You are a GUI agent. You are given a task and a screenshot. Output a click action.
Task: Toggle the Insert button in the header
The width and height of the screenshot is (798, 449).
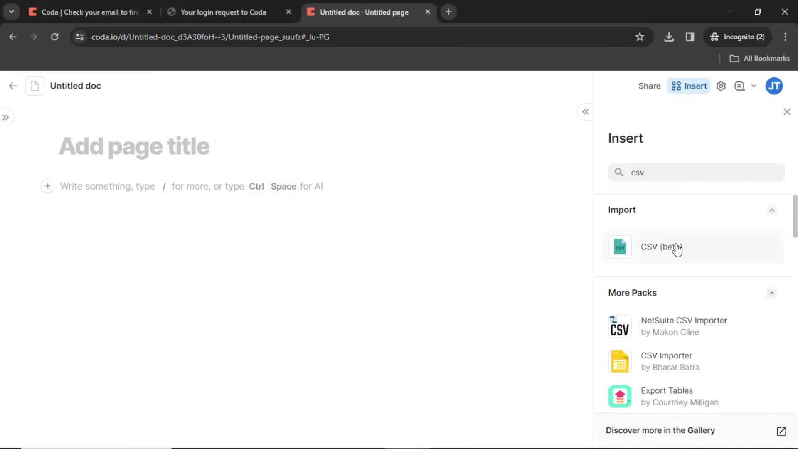tap(689, 86)
